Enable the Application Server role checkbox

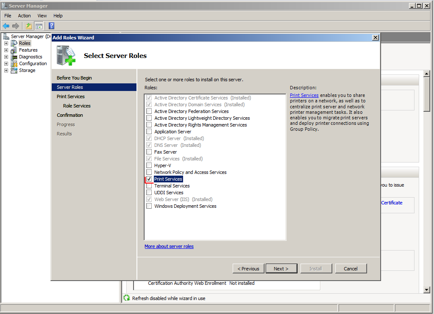[149, 132]
